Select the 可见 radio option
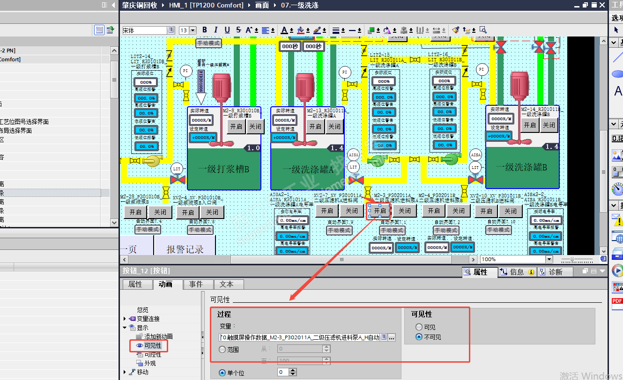This screenshot has width=623, height=380. [419, 327]
